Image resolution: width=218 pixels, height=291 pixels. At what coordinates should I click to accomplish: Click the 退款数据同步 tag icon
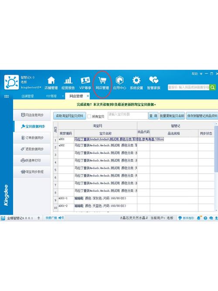pos(23,149)
